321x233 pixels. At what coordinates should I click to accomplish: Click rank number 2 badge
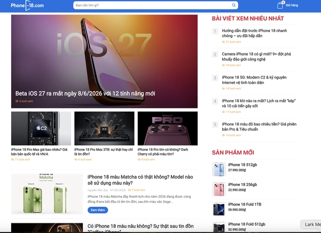pyautogui.click(x=215, y=55)
